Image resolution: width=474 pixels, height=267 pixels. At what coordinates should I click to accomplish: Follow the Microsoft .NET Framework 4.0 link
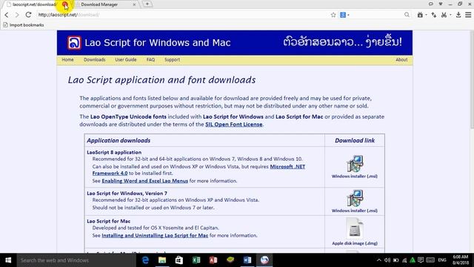[287, 166]
